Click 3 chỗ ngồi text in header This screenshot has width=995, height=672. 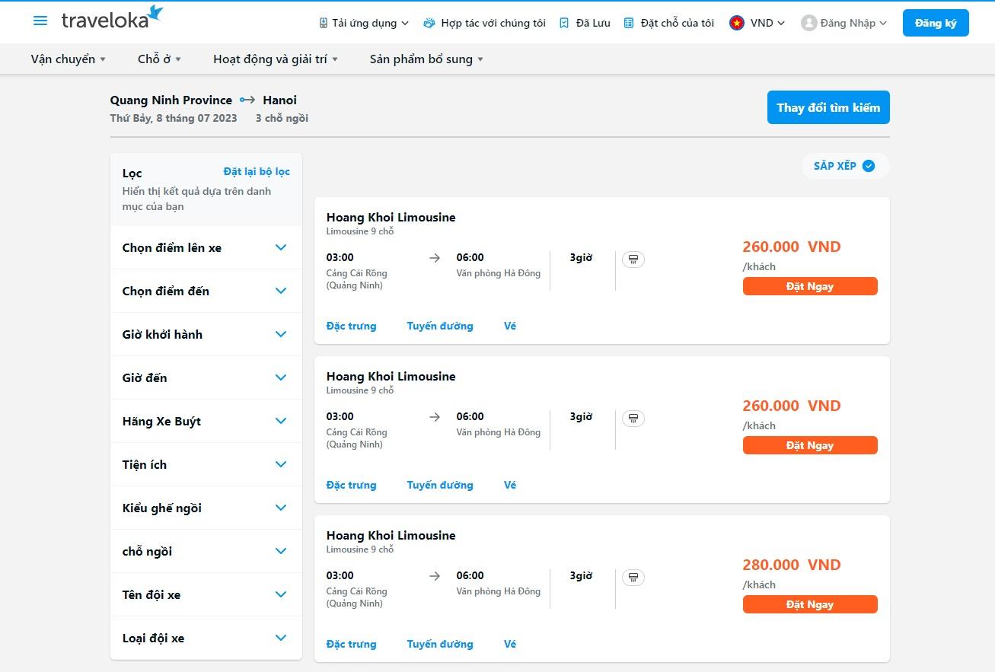click(282, 118)
